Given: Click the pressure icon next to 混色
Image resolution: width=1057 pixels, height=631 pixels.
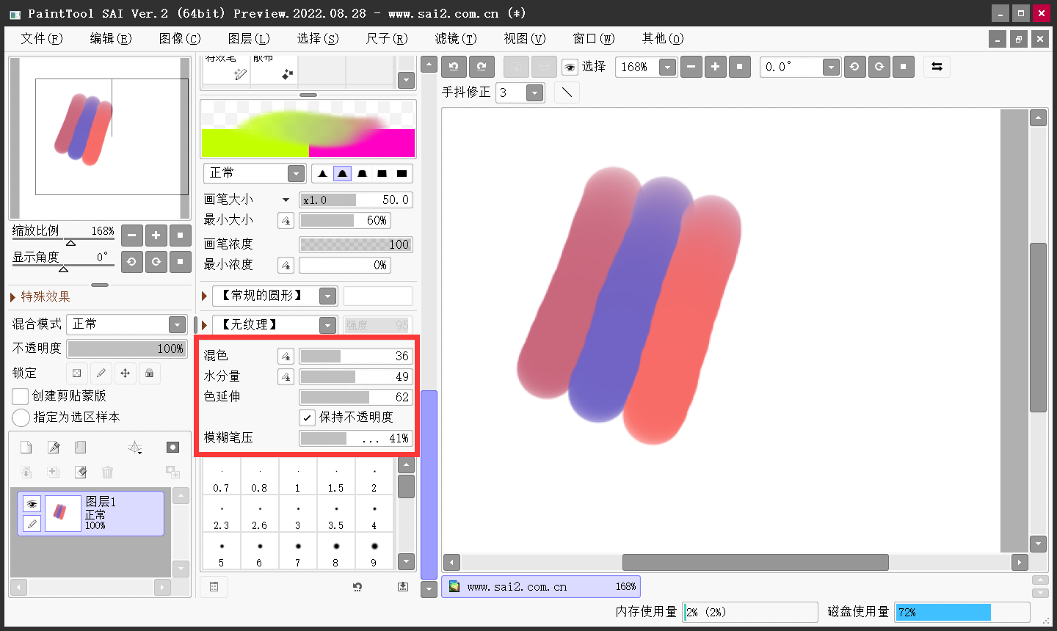Looking at the screenshot, I should click(x=286, y=357).
